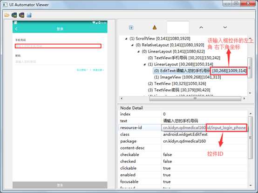Click the focusable value true
Image resolution: width=258 pixels, height=193 pixels.
tap(167, 182)
